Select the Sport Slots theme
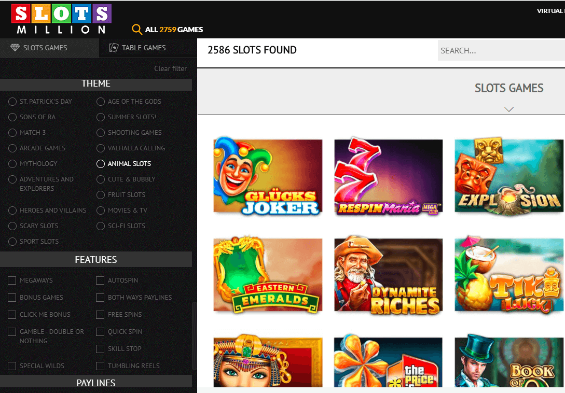The image size is (565, 393). [x=12, y=241]
